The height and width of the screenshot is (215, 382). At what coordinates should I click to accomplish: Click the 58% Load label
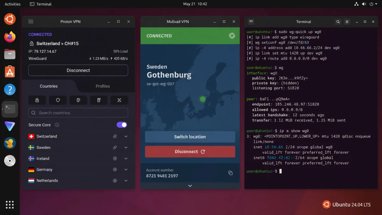pos(120,51)
